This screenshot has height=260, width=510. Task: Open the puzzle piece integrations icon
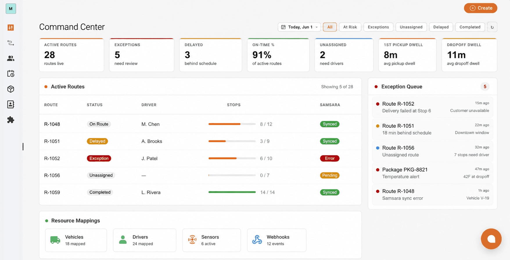coord(11,120)
